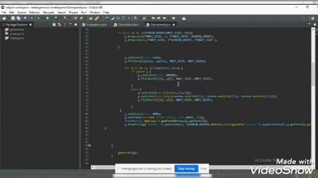
Task: Restore down the Eclipse IDE window
Action: tap(307, 7)
